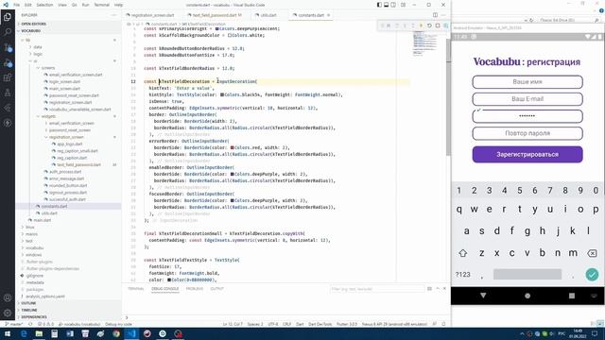Switch to utils.dart editor tab
The height and width of the screenshot is (340, 605).
[x=268, y=15]
